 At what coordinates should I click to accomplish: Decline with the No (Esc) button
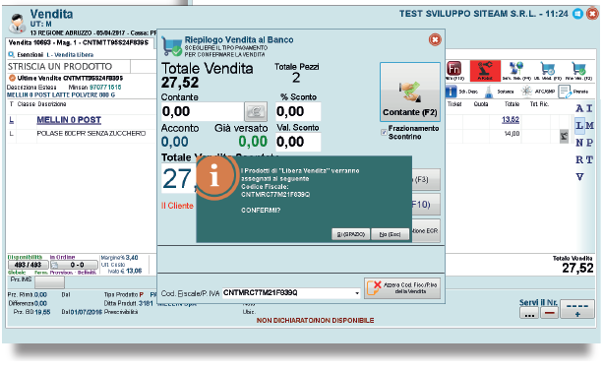[390, 234]
